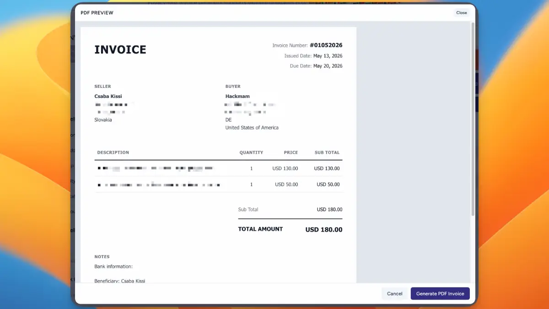Click the DESCRIPTION column header
Image resolution: width=549 pixels, height=309 pixels.
(x=113, y=152)
